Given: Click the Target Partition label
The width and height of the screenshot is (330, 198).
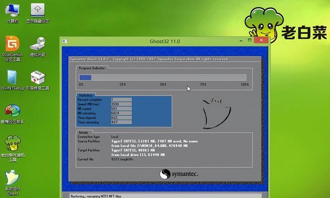Looking at the screenshot, I should 89,150.
